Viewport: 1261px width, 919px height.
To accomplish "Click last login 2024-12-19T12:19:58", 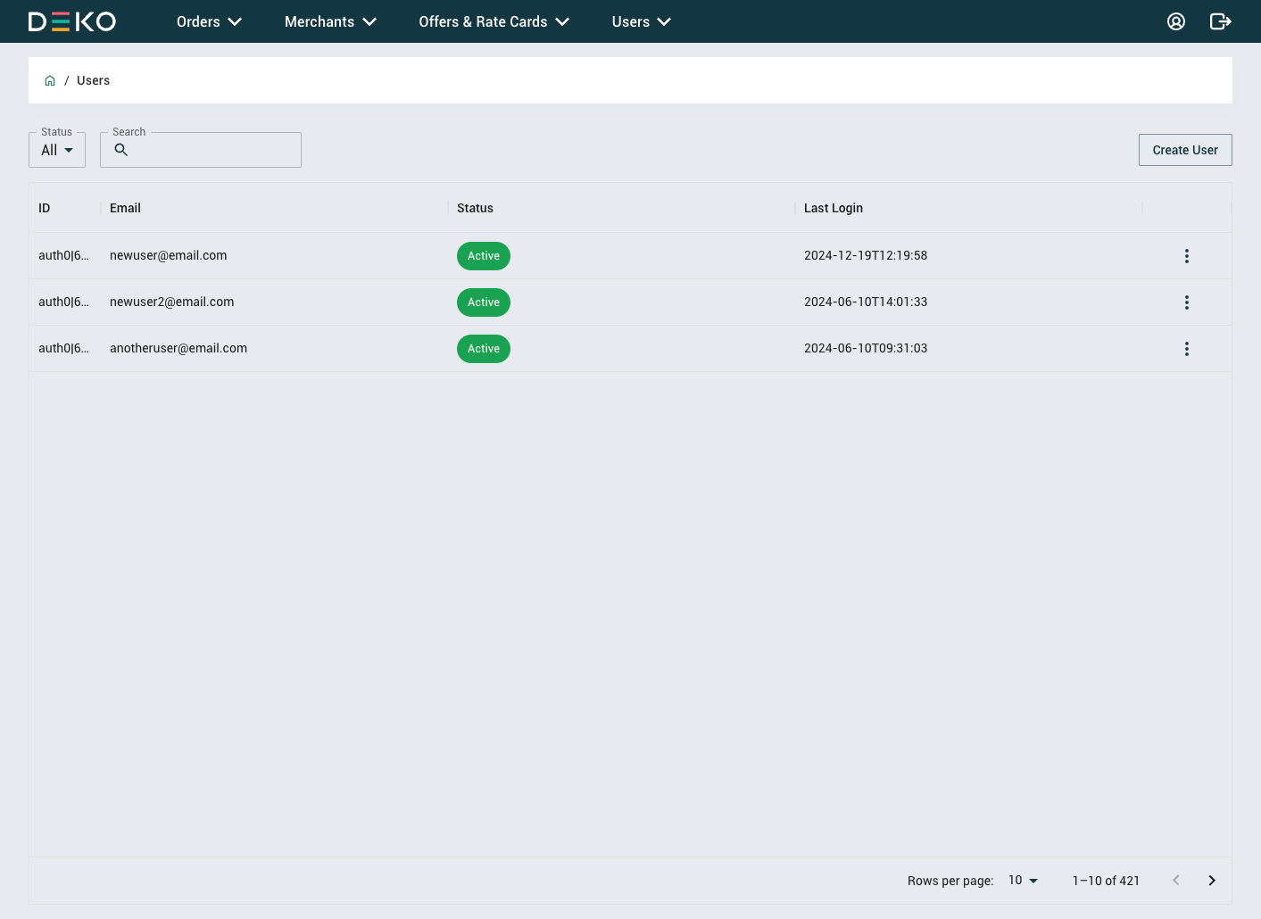I will tap(866, 255).
